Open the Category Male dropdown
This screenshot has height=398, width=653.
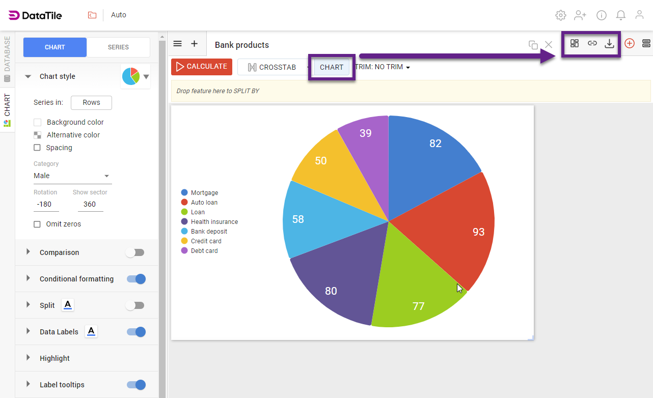tap(72, 176)
